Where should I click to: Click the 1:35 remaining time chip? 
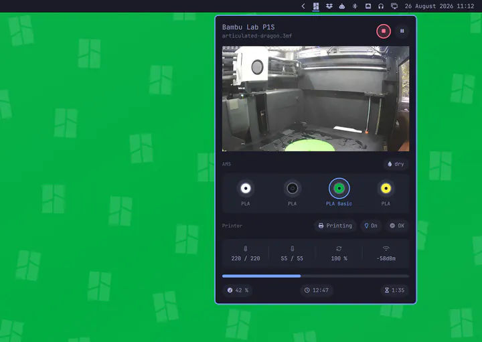point(395,290)
